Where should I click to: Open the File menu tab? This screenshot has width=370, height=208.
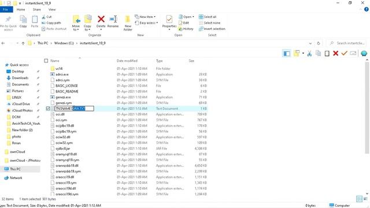(x=5, y=9)
